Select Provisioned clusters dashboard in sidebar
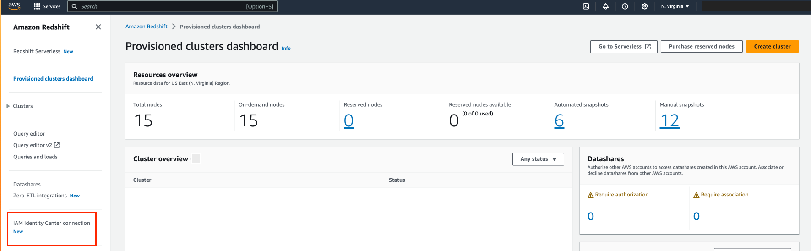Image resolution: width=811 pixels, height=251 pixels. 53,79
